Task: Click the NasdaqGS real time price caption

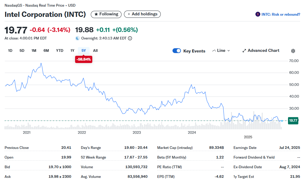Action: pyautogui.click(x=40, y=5)
